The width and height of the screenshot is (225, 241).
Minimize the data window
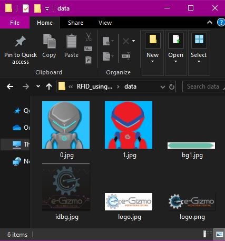click(x=167, y=8)
